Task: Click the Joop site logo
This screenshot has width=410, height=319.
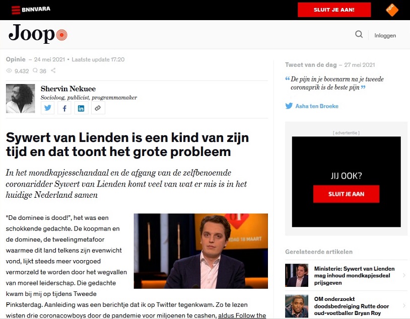Action: [x=38, y=34]
